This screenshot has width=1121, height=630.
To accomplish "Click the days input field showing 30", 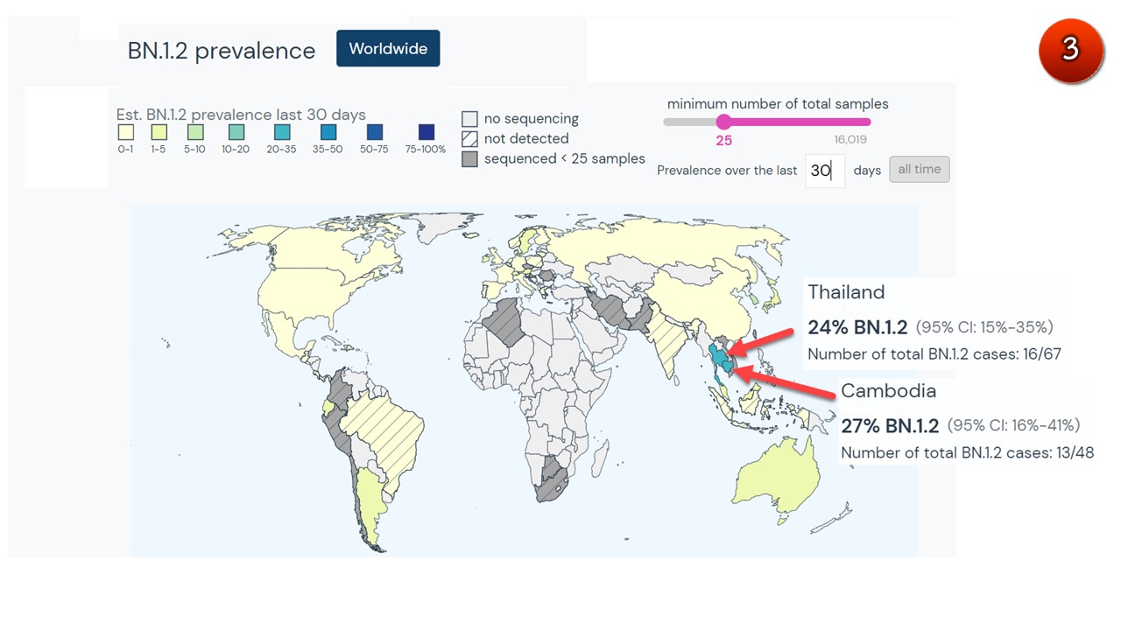I will coord(824,171).
